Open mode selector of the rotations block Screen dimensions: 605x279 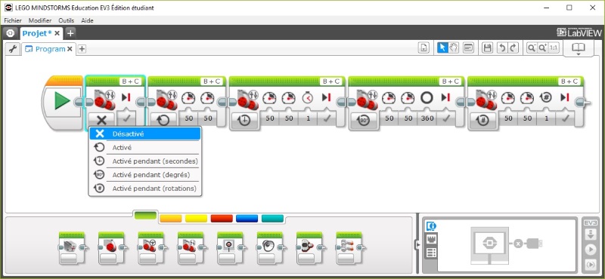pyautogui.click(x=483, y=120)
